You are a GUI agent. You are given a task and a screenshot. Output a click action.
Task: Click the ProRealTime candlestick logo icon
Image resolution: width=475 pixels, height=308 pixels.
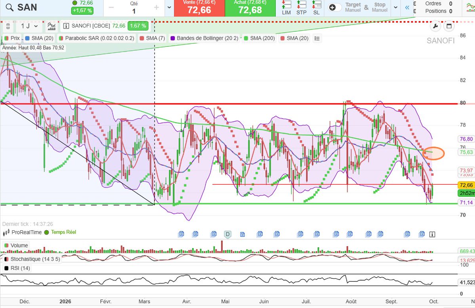click(6, 233)
